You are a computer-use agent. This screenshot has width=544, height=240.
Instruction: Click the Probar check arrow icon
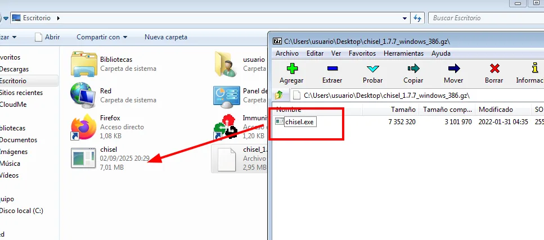tap(372, 69)
